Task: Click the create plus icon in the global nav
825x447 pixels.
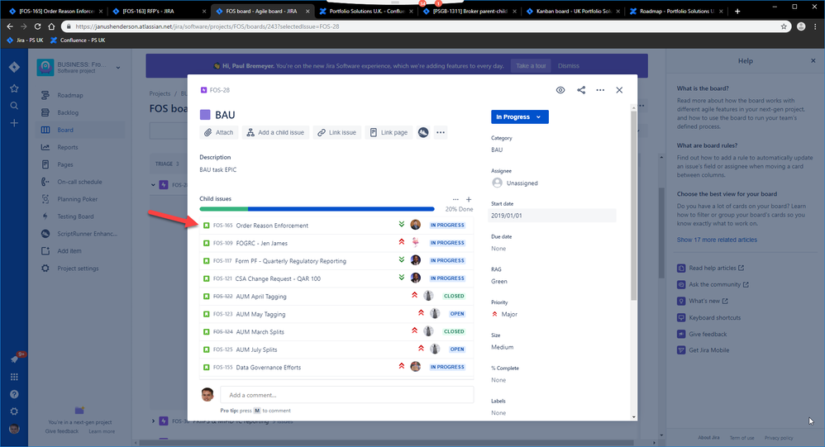Action: [x=14, y=123]
